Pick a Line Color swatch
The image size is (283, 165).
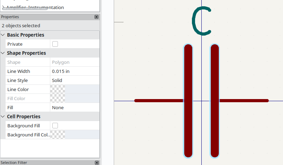(58, 89)
